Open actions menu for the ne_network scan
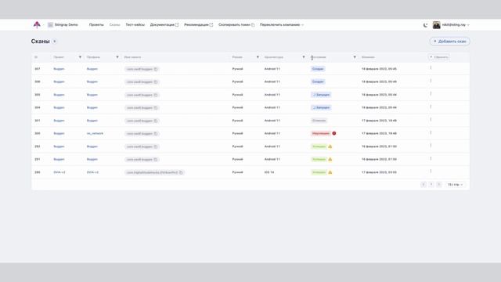Image resolution: width=501 pixels, height=282 pixels. 431,132
